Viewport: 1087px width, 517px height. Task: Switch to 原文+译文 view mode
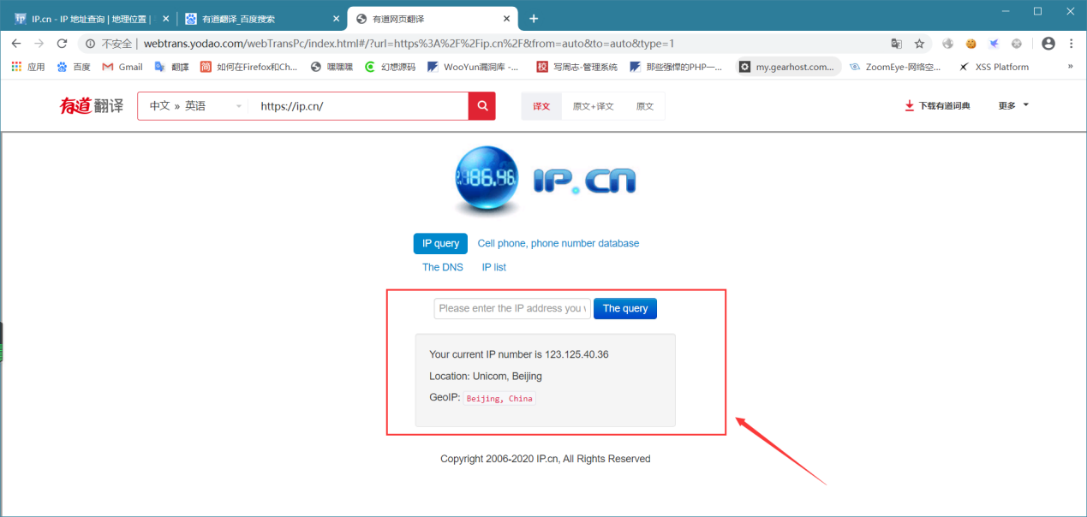pos(594,106)
